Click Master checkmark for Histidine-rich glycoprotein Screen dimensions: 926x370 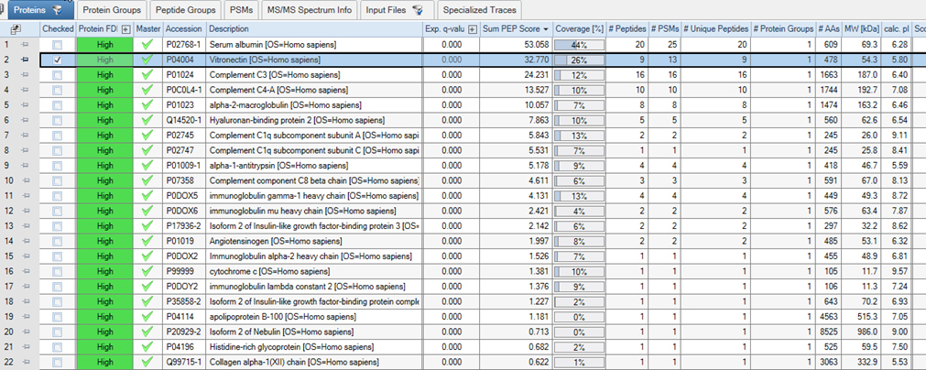147,347
